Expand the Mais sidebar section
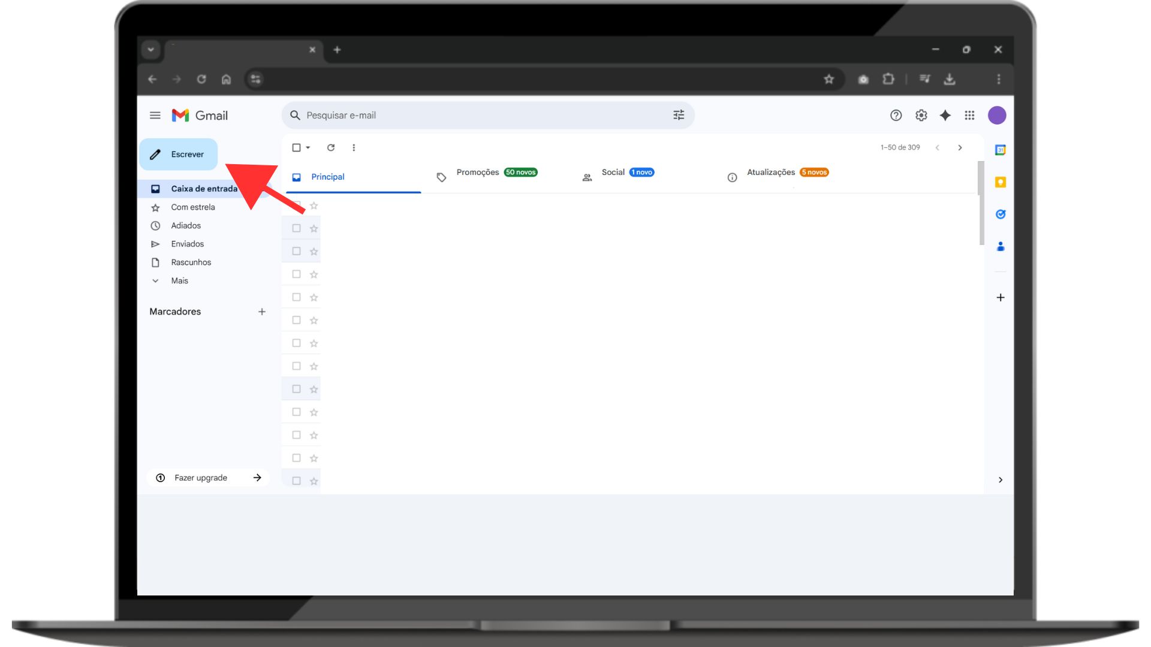 click(179, 280)
